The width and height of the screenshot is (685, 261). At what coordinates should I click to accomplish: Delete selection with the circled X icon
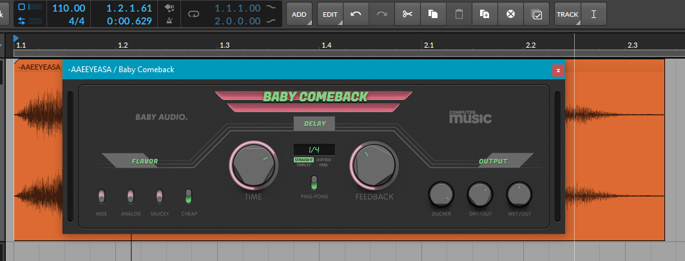coord(510,14)
